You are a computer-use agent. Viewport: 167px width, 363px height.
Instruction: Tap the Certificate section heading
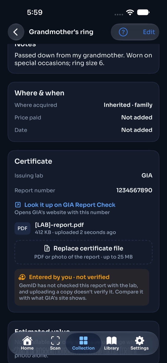(33, 161)
